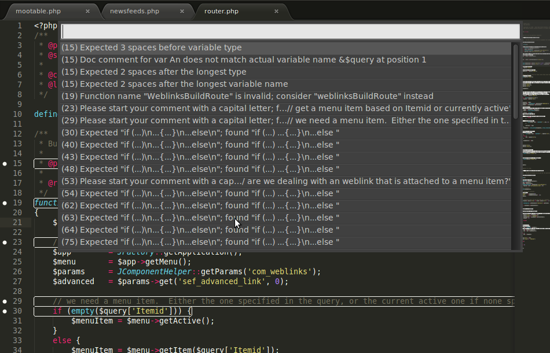Screen dimensions: 550x353
Task: Click the gutter marker beside line 29
Action: point(5,301)
